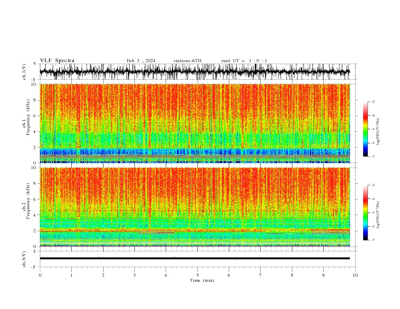Click the "station=ATH" label
The height and width of the screenshot is (309, 400).
(x=187, y=61)
